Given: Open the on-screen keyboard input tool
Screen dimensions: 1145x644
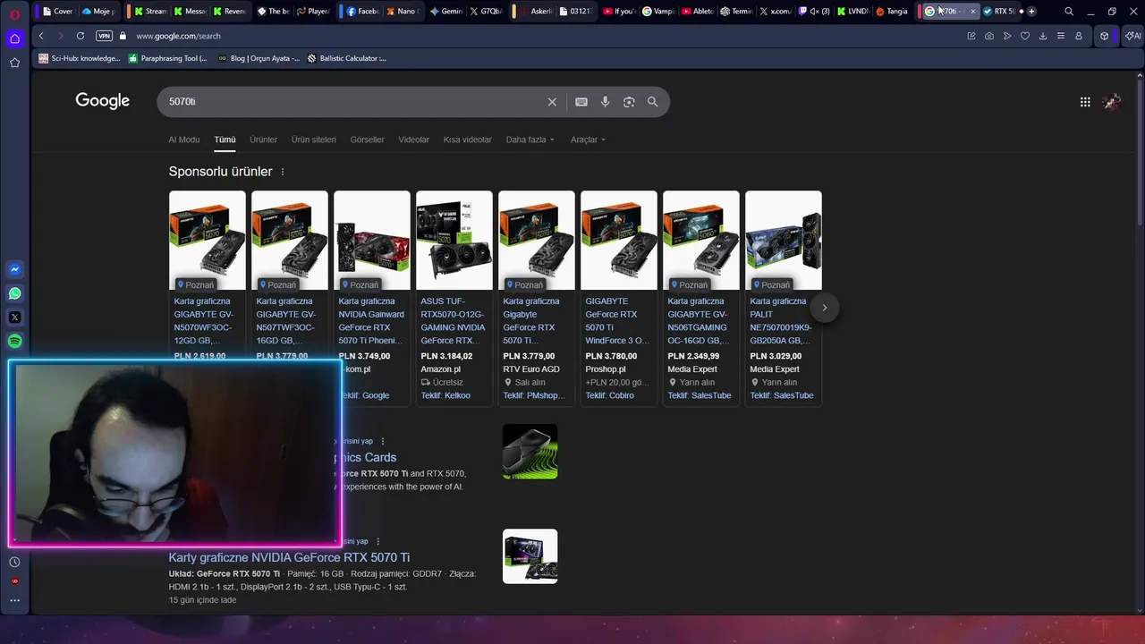Looking at the screenshot, I should [581, 102].
